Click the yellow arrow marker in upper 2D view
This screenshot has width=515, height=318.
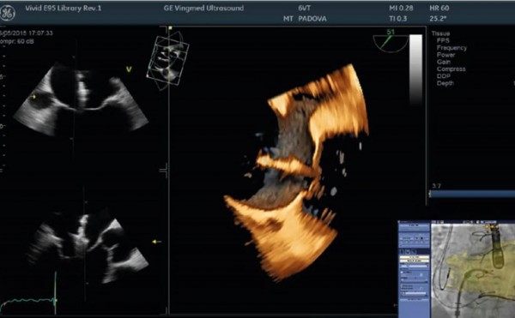(33, 97)
